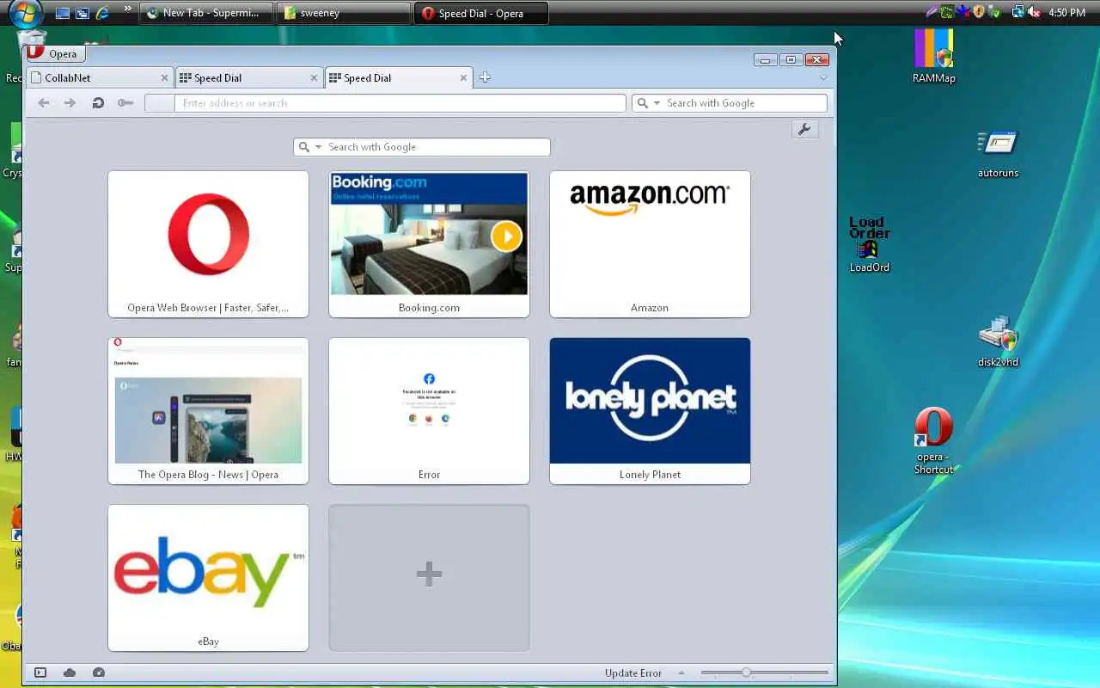The image size is (1100, 688).
Task: Open the Windows Start orb
Action: pos(25,13)
